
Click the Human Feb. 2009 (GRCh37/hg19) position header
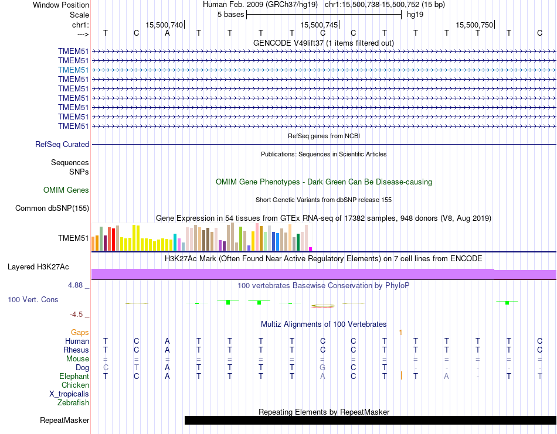click(x=324, y=5)
